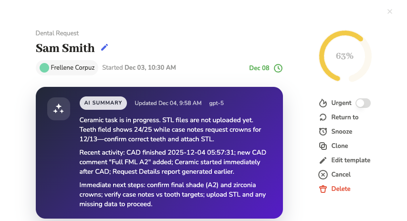Image resolution: width=407 pixels, height=221 pixels.
Task: Click the pencil icon beside Sam Smith
Action: 104,47
